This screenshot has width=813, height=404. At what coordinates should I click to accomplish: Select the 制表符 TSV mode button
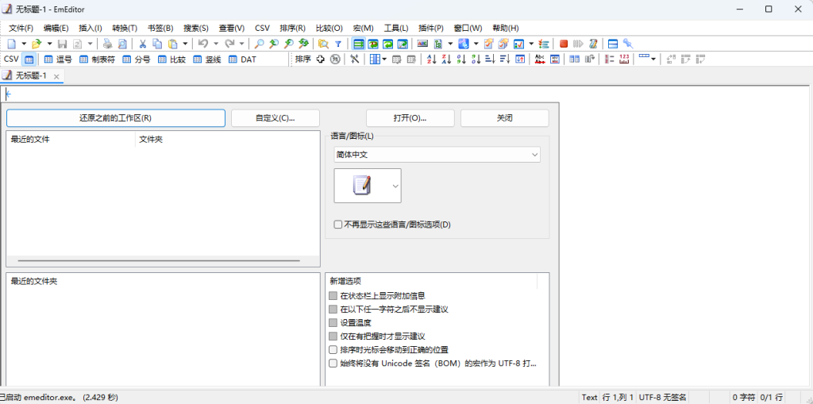tap(98, 59)
